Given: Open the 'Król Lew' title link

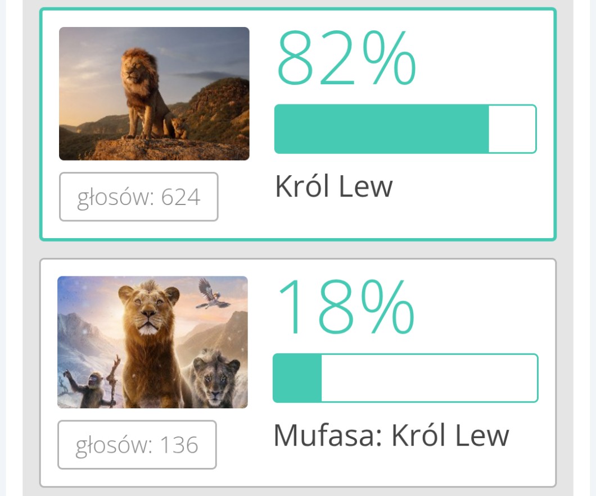Looking at the screenshot, I should [333, 186].
